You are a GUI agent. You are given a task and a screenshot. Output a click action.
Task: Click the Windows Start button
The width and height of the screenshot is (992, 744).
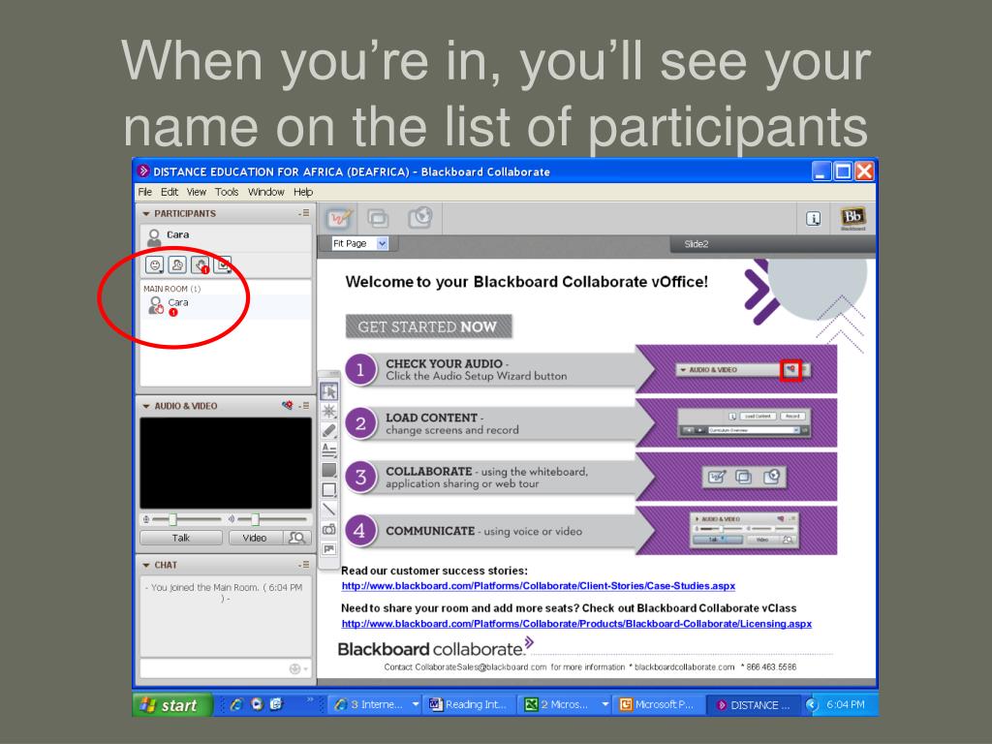point(171,705)
